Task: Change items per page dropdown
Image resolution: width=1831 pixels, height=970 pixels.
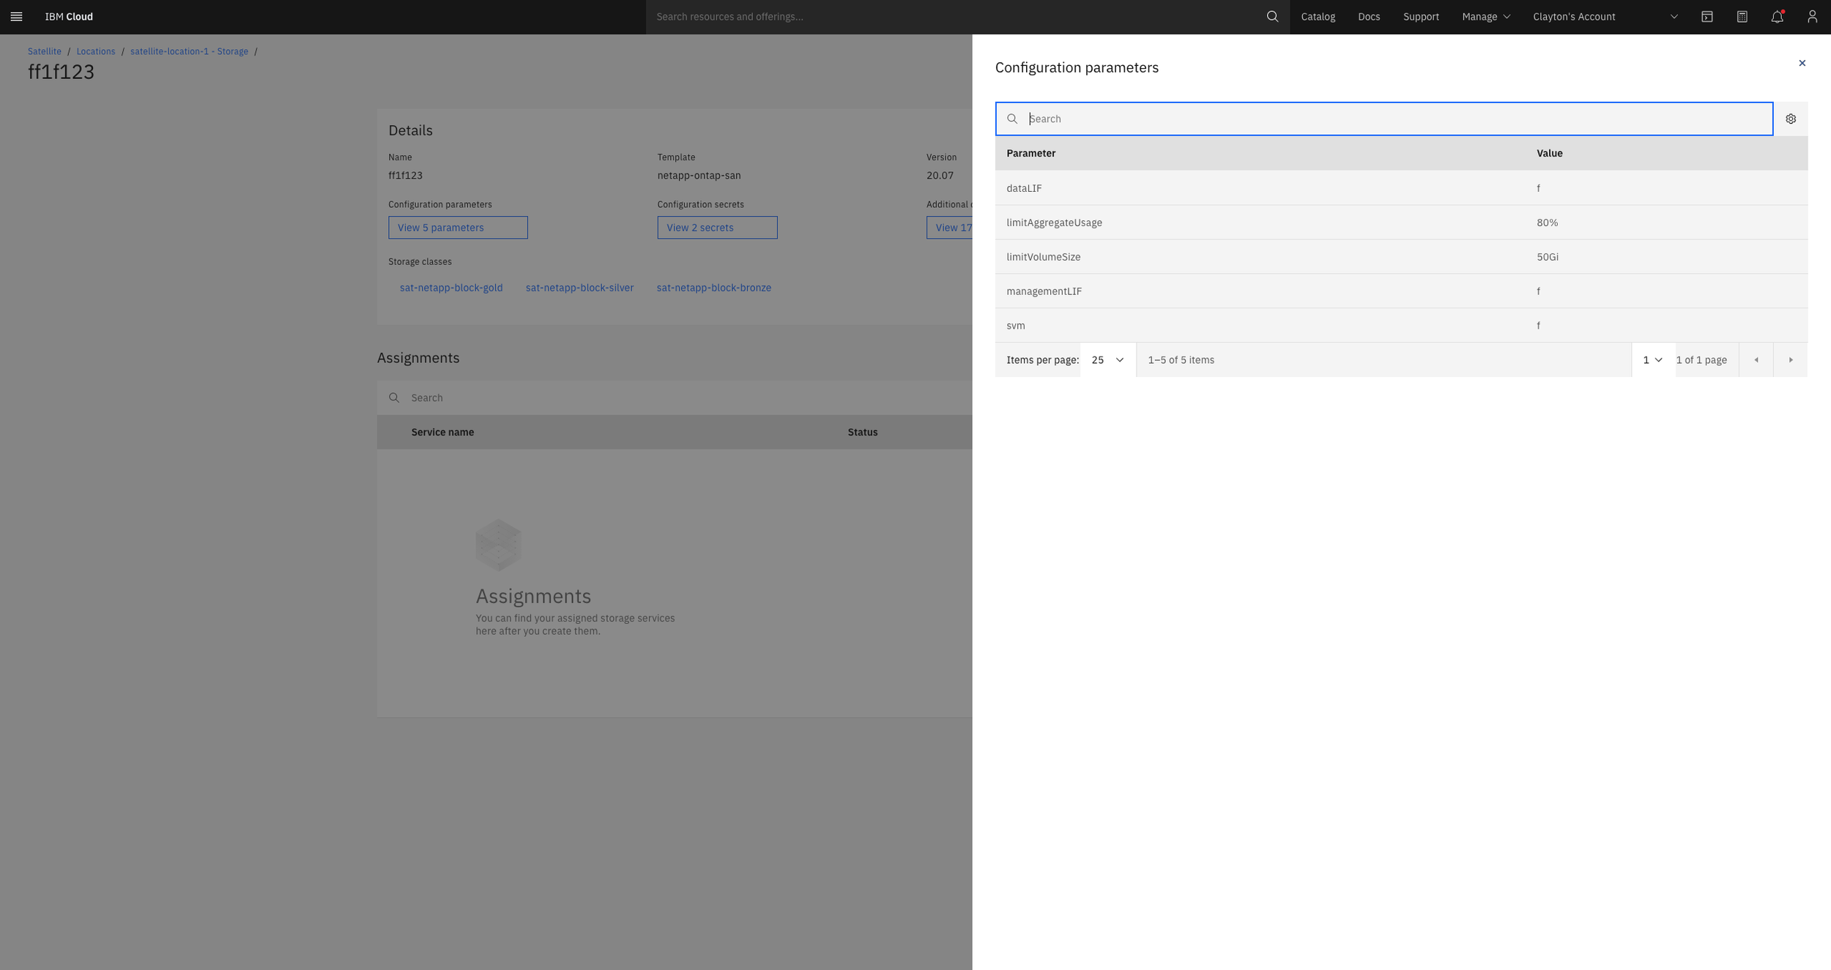Action: click(x=1107, y=360)
